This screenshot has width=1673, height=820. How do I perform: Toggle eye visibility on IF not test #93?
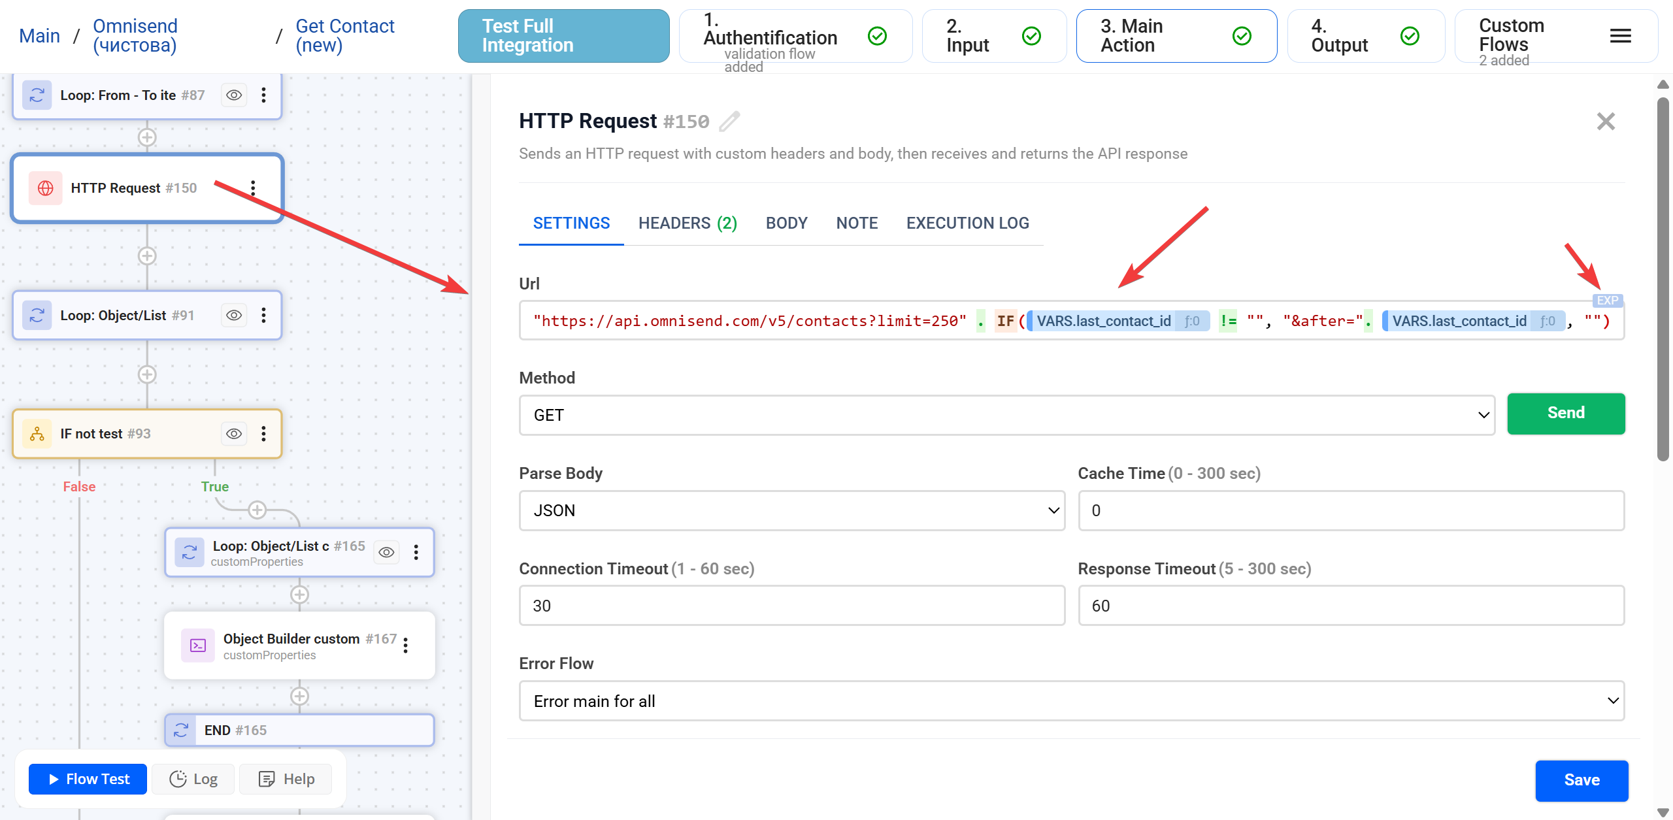[x=234, y=434]
